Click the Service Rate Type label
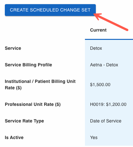The image size is (133, 147). click(x=24, y=121)
